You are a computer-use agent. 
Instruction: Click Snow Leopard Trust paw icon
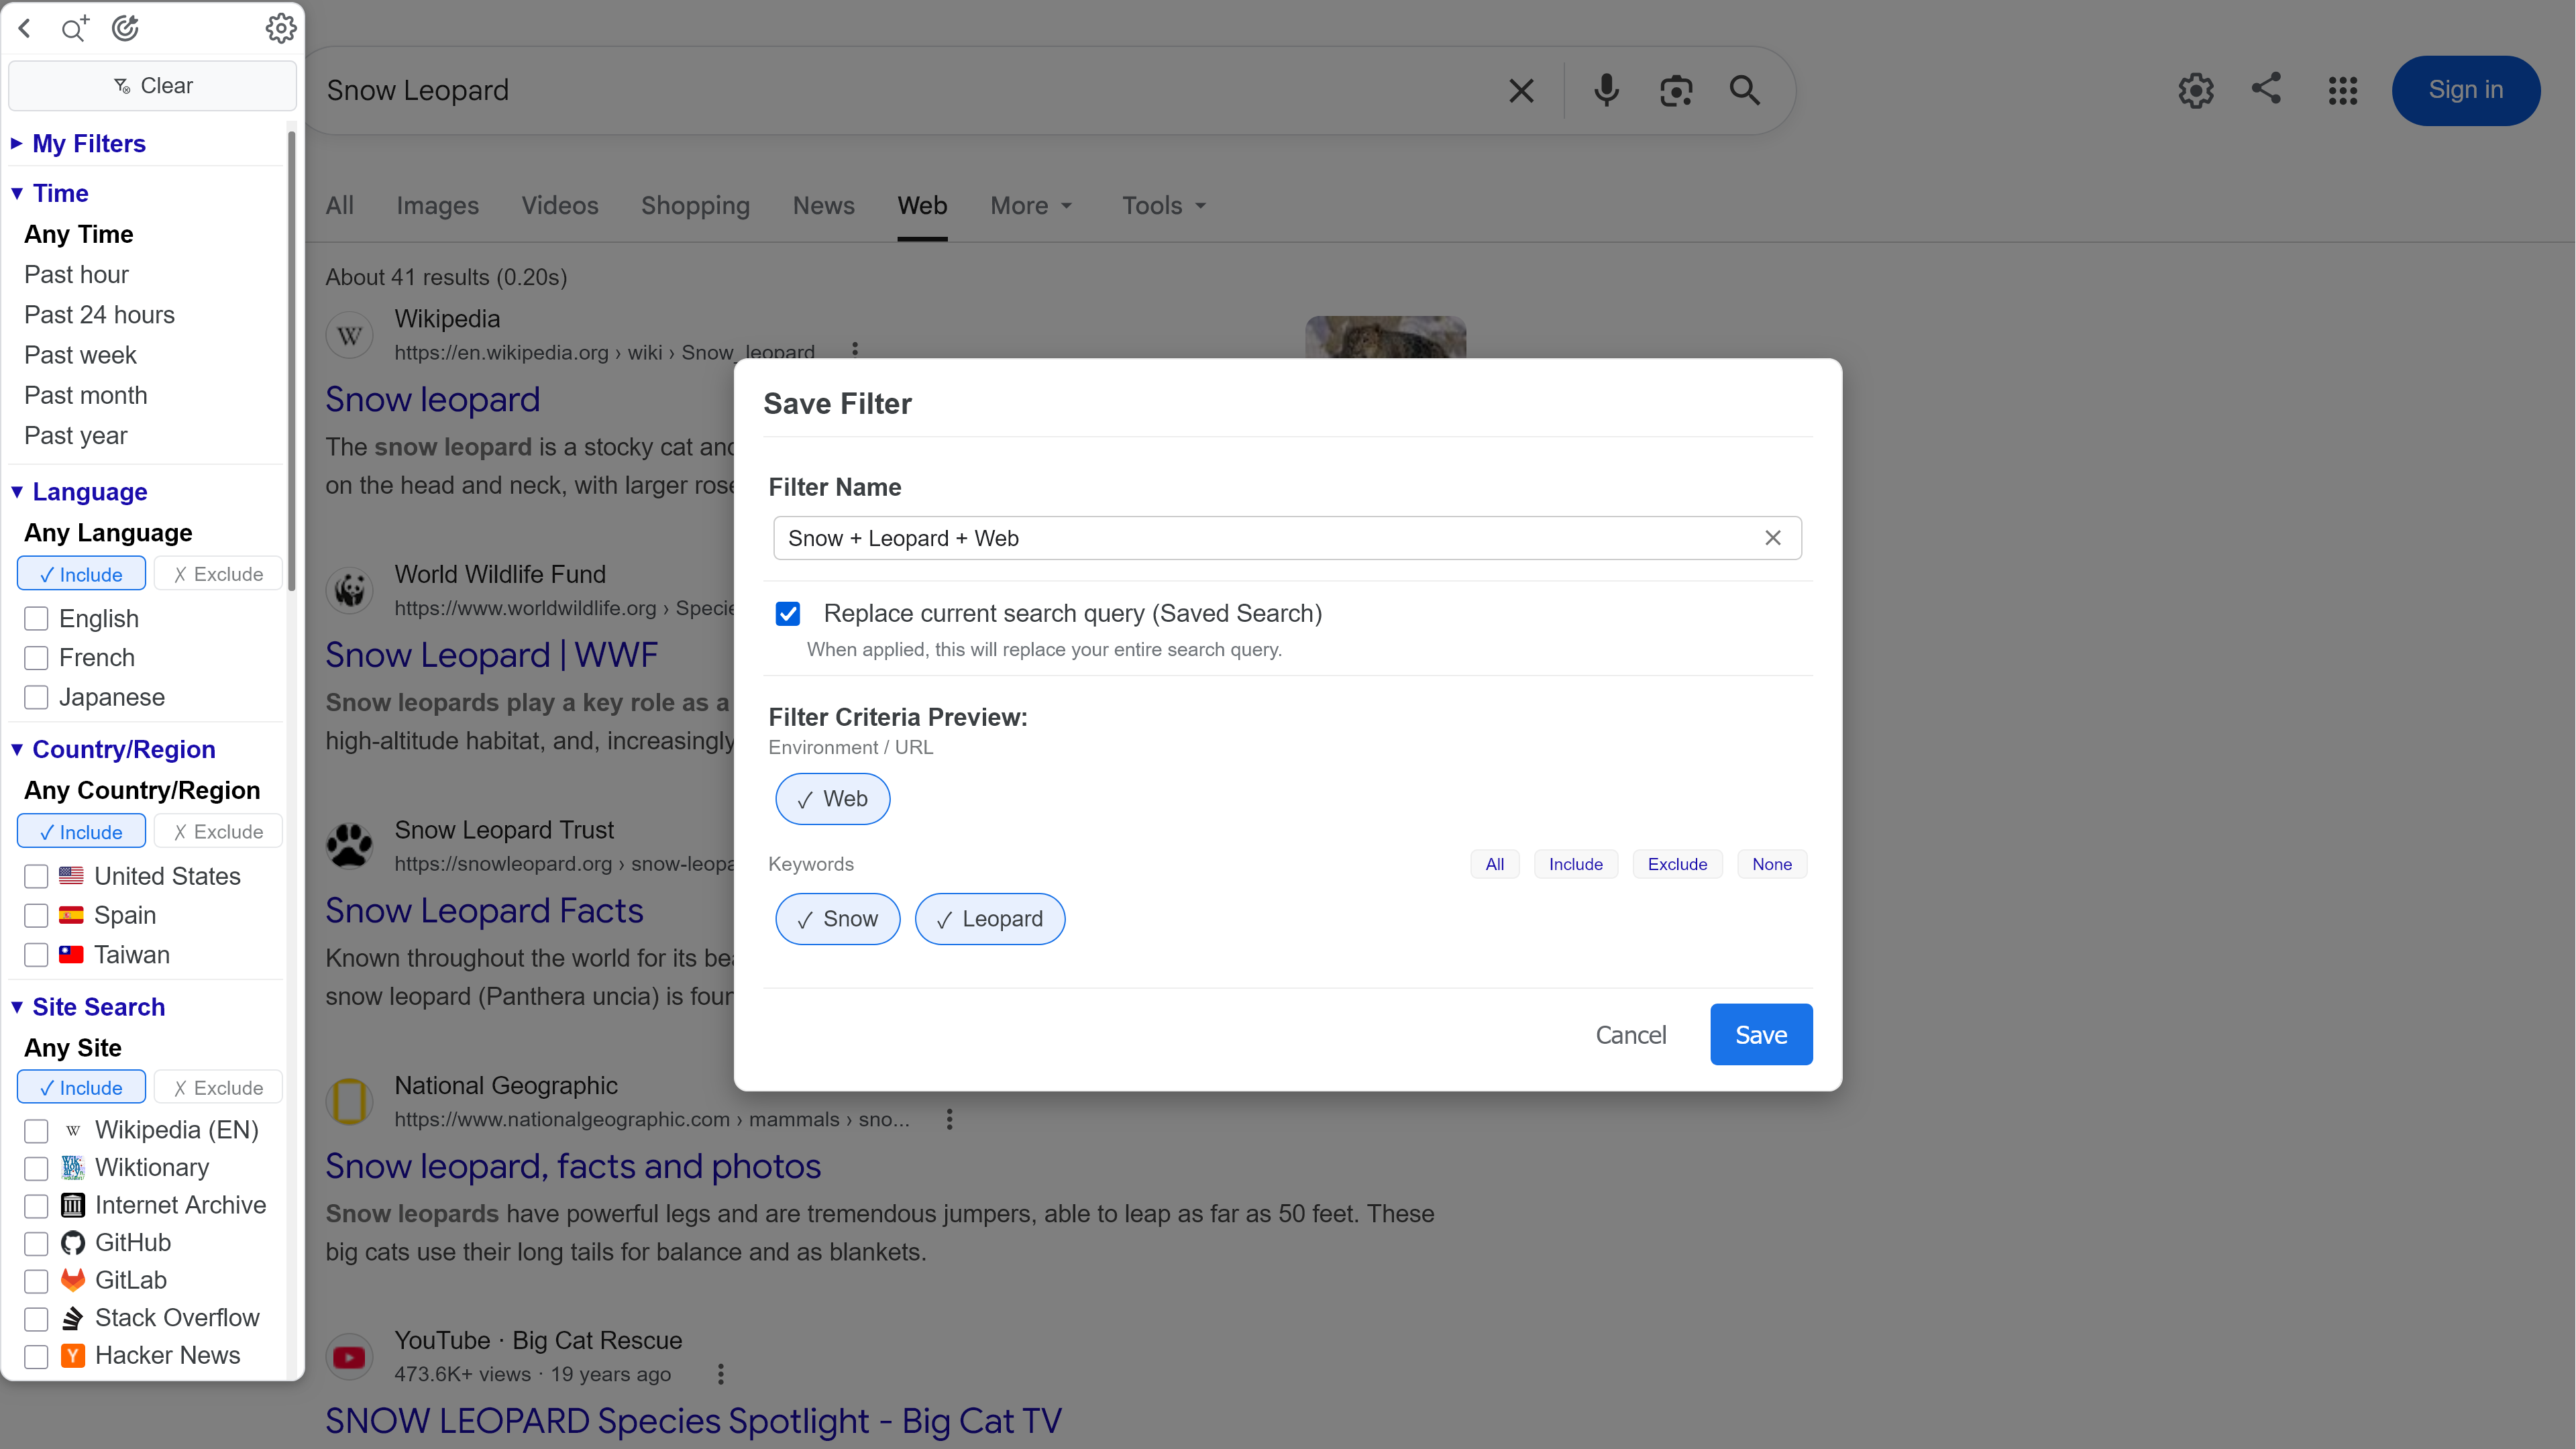tap(350, 847)
